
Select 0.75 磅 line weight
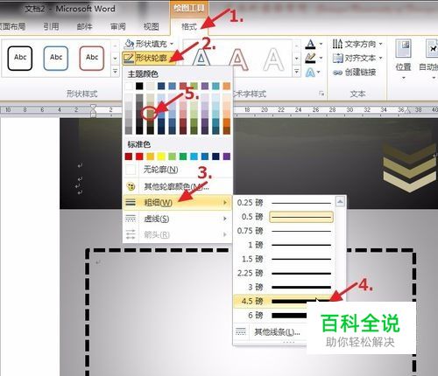tap(284, 231)
